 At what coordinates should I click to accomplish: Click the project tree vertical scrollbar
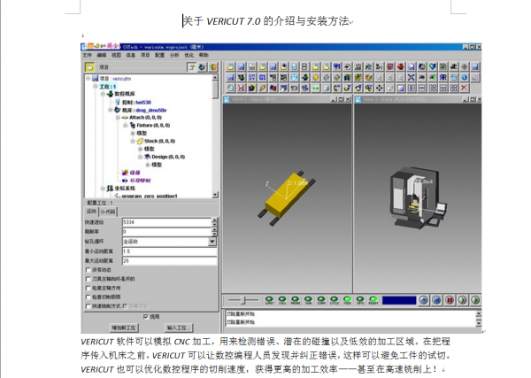click(x=215, y=136)
